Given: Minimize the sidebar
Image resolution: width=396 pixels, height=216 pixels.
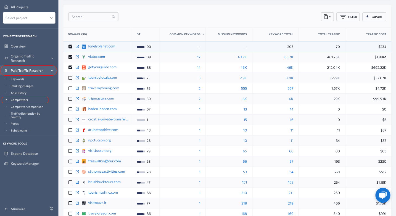Looking at the screenshot, I should pyautogui.click(x=15, y=209).
